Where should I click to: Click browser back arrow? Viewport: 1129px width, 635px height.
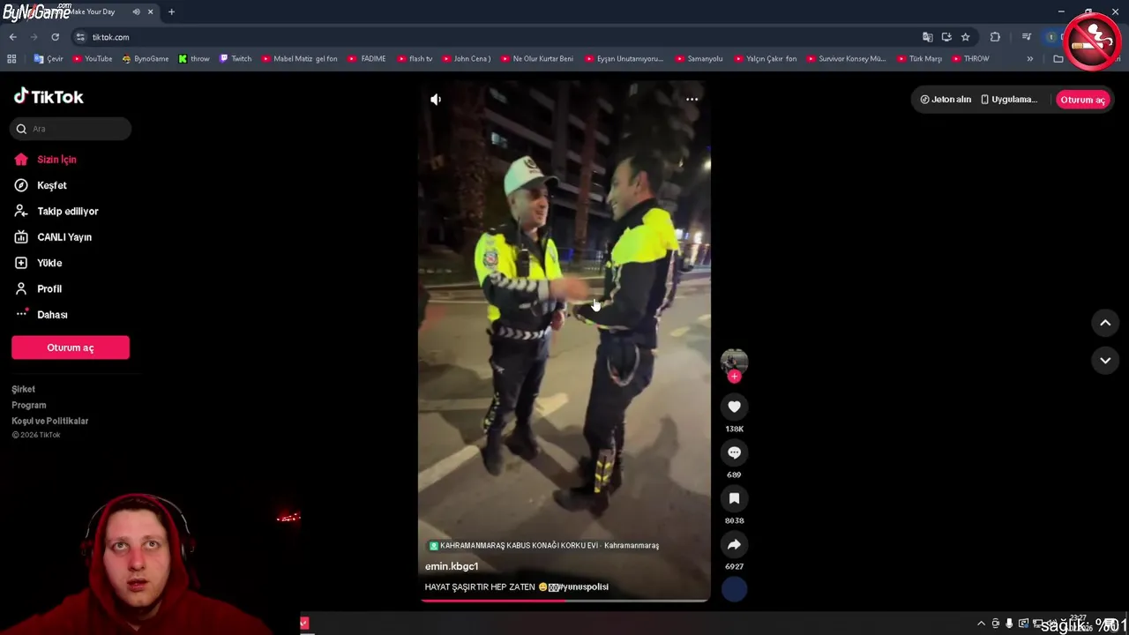12,37
